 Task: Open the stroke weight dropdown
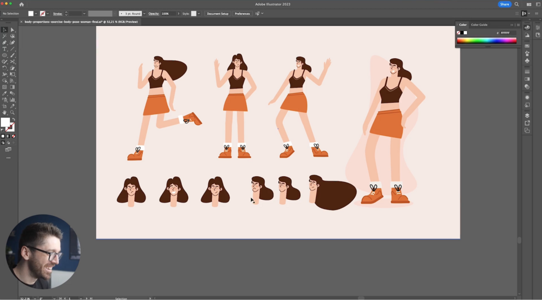[84, 14]
